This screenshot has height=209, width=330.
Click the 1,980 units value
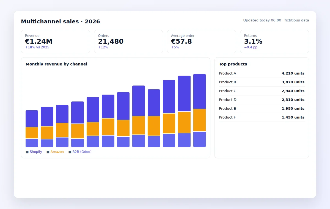293,109
